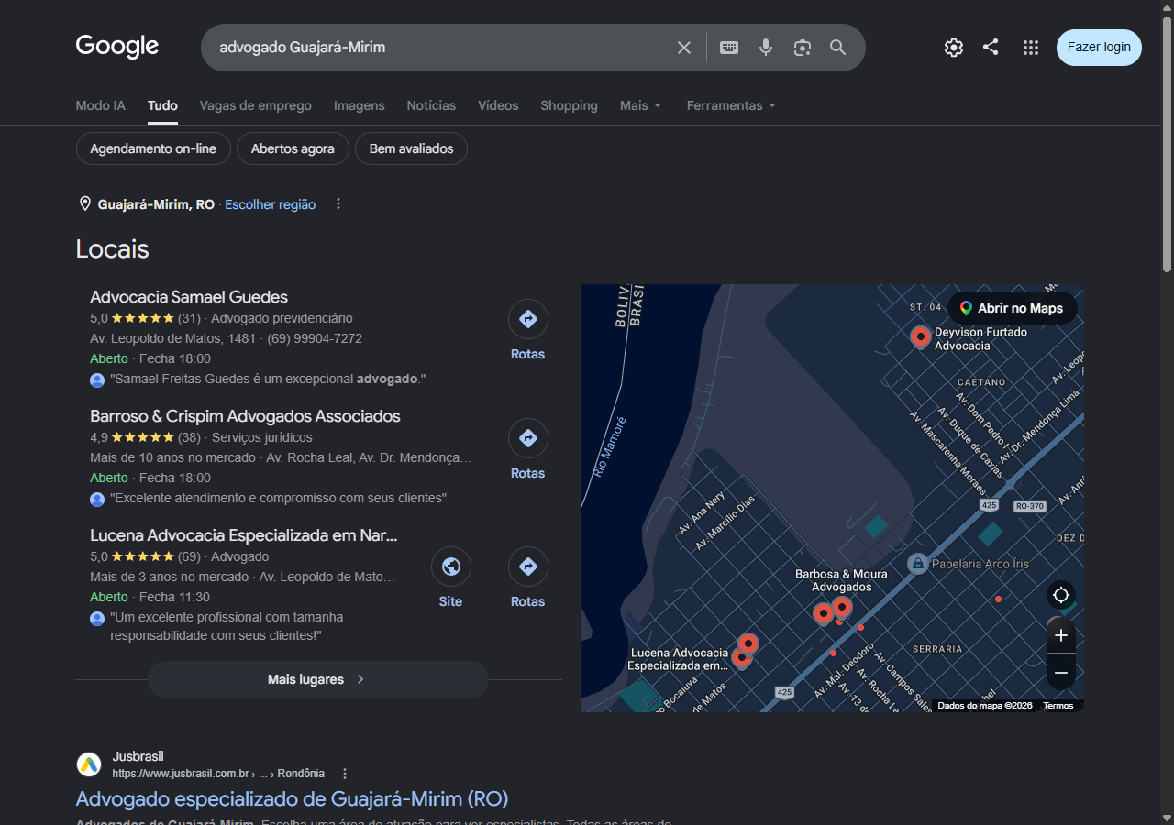1174x825 pixels.
Task: Open Lucena Advocacia Especializada listing title
Action: pyautogui.click(x=244, y=535)
